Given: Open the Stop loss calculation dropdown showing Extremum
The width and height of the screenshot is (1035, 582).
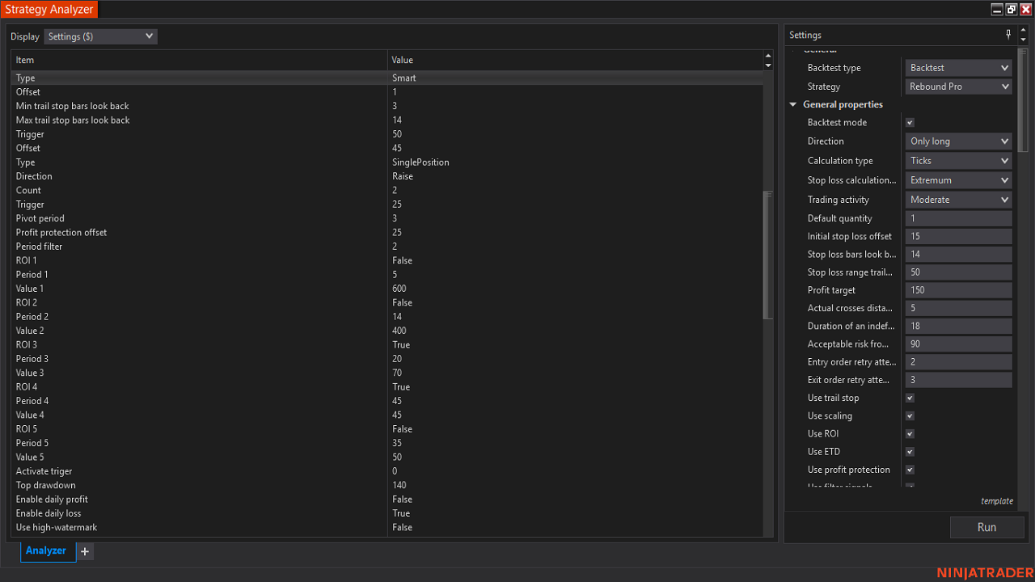Looking at the screenshot, I should [958, 180].
